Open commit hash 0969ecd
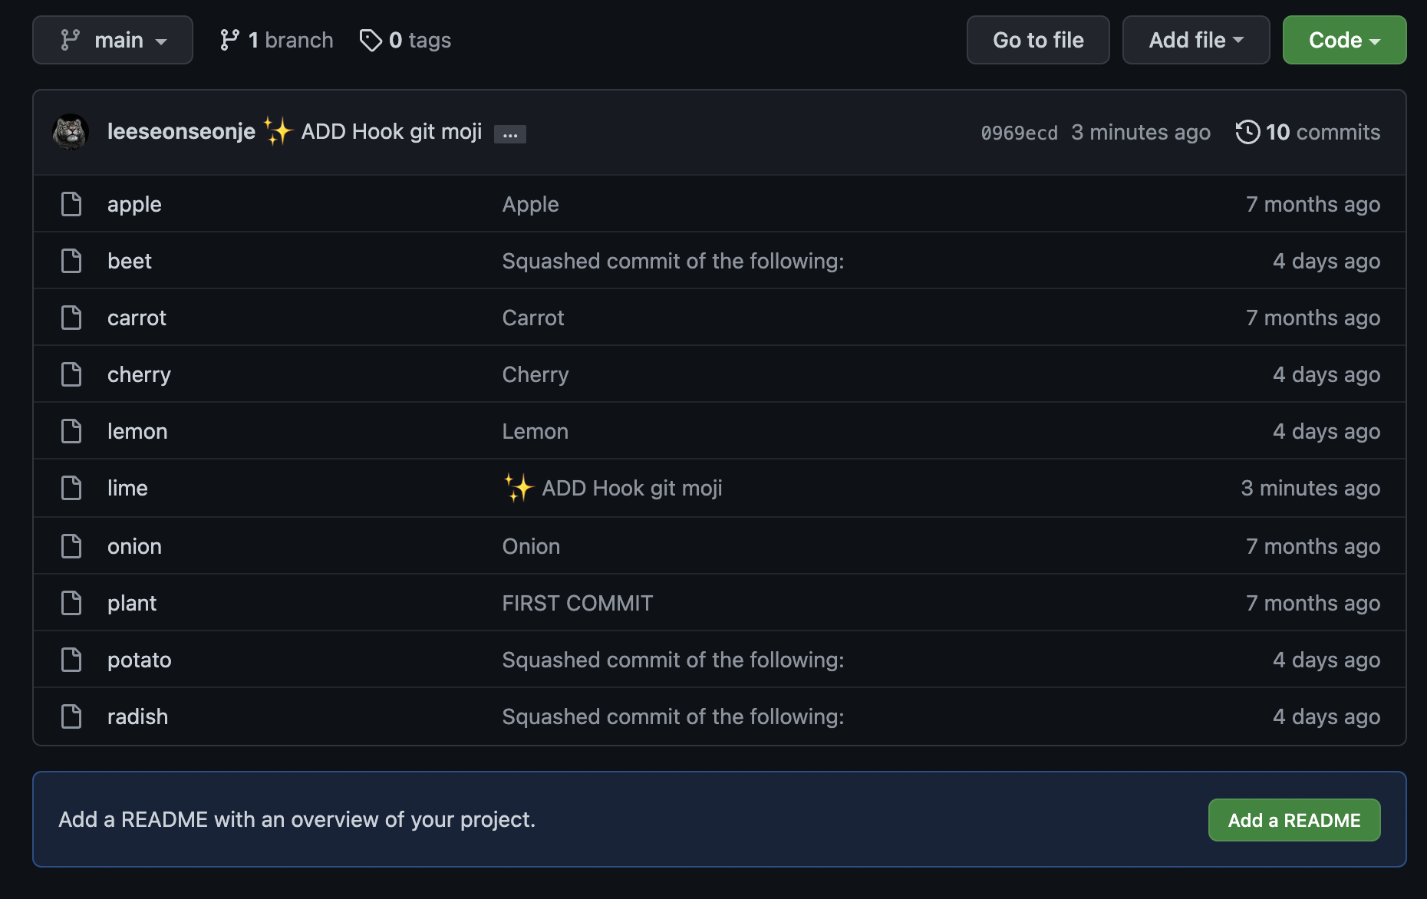Image resolution: width=1427 pixels, height=899 pixels. (x=1019, y=133)
